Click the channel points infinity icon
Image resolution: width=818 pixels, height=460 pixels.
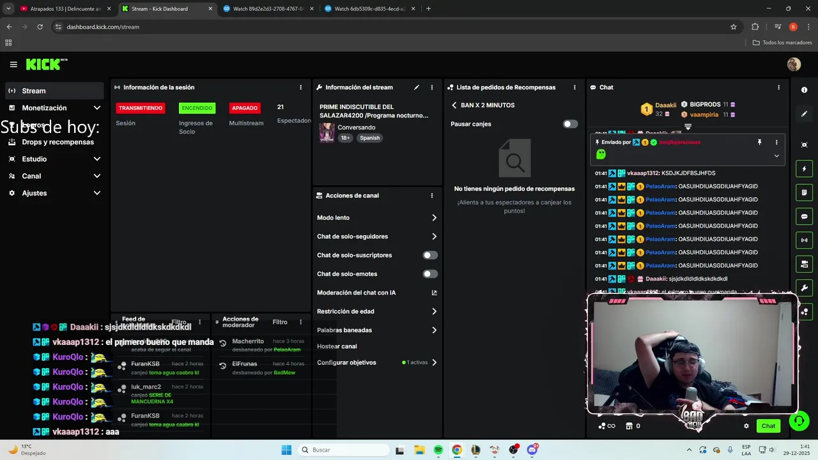point(607,426)
